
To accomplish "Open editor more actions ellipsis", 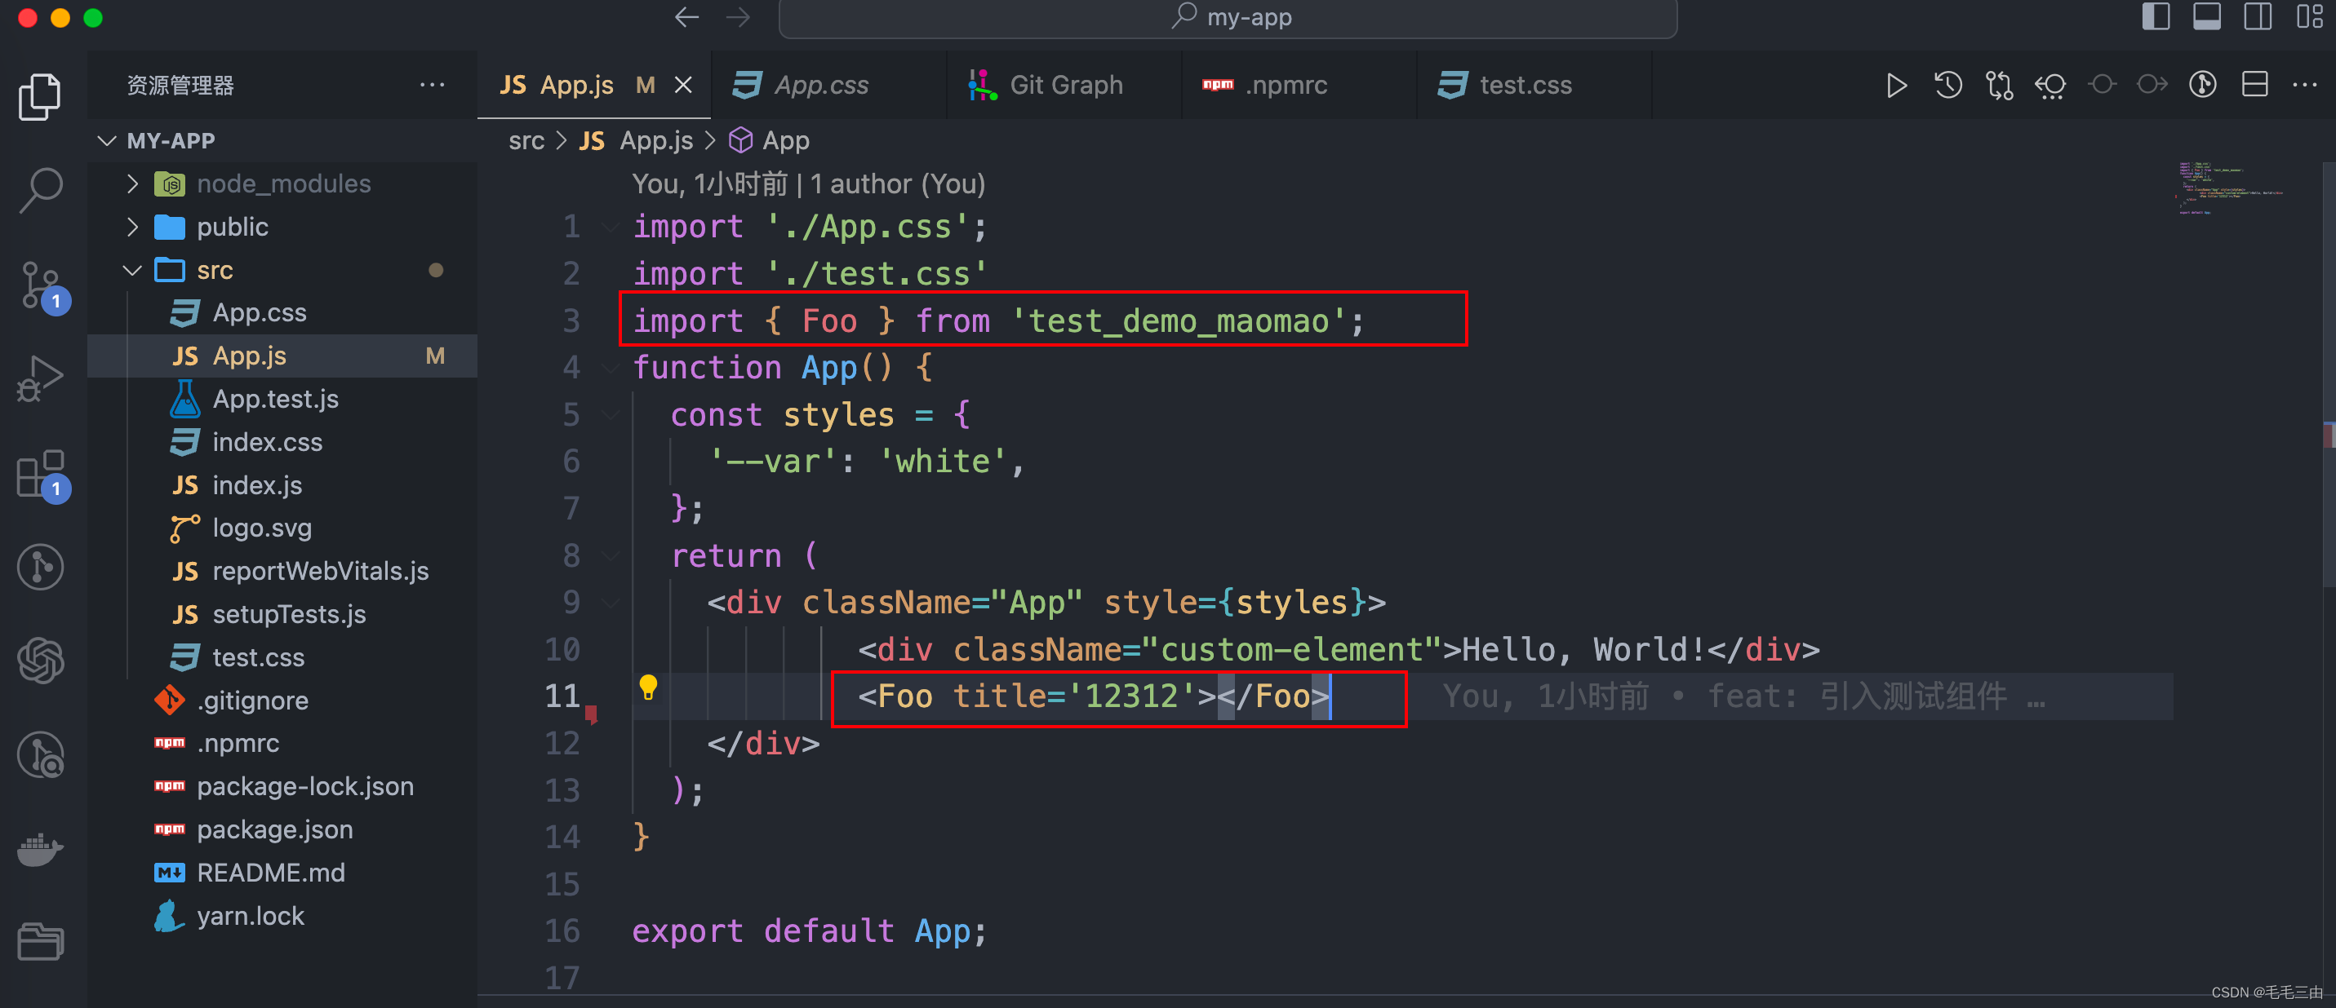I will click(x=2304, y=85).
